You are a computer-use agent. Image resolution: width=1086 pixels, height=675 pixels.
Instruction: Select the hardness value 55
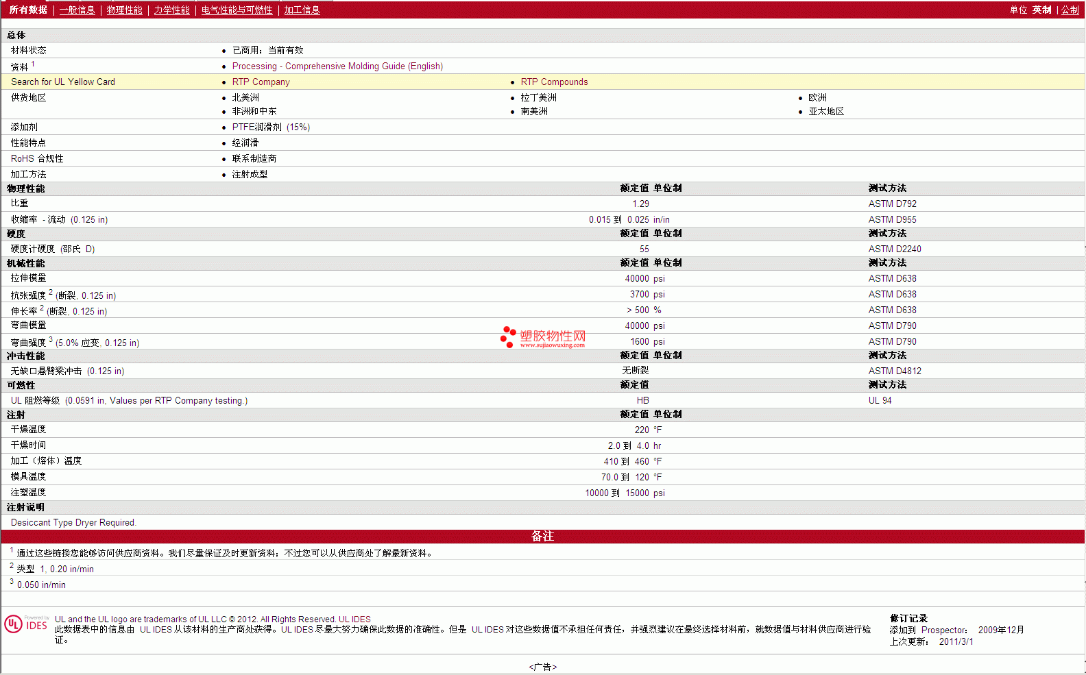(644, 249)
